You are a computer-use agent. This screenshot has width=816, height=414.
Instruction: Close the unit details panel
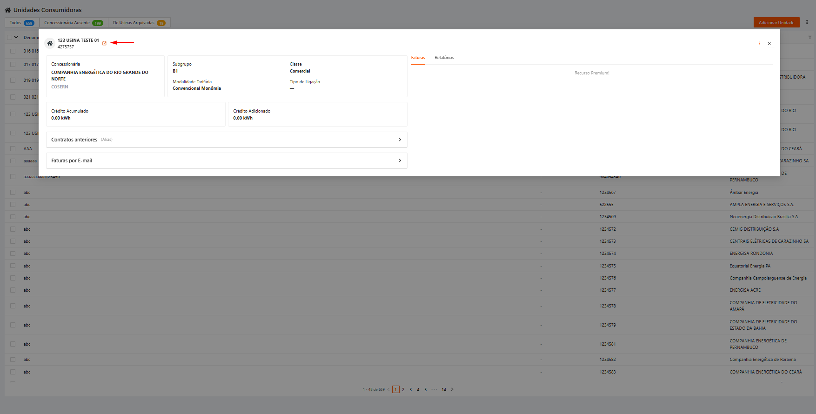[x=769, y=44]
